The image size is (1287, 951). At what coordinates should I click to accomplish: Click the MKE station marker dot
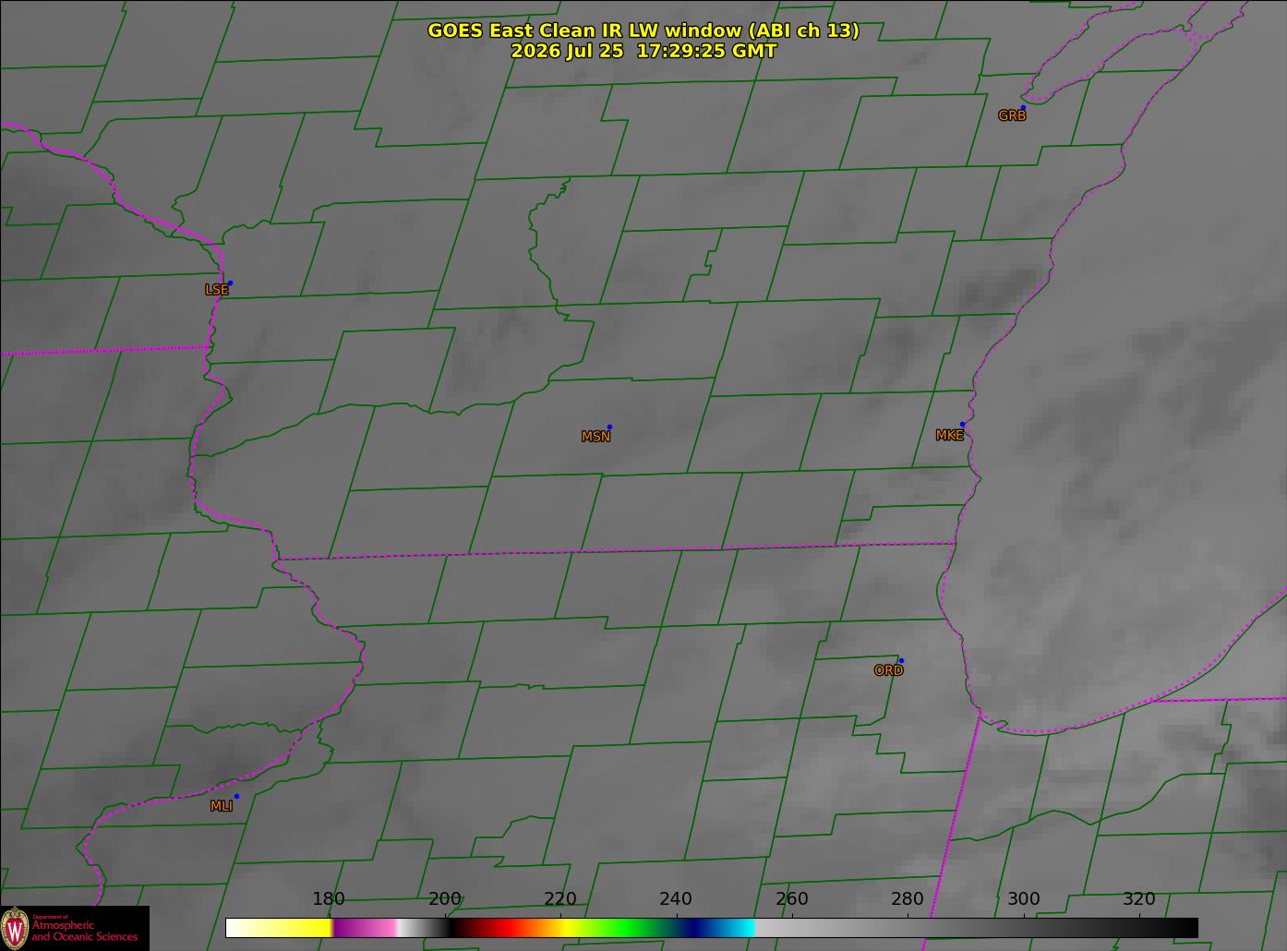pyautogui.click(x=962, y=425)
